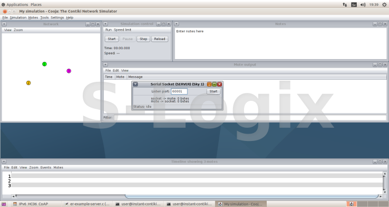
Task: Click the Mote output Filter field
Action: (x=250, y=118)
